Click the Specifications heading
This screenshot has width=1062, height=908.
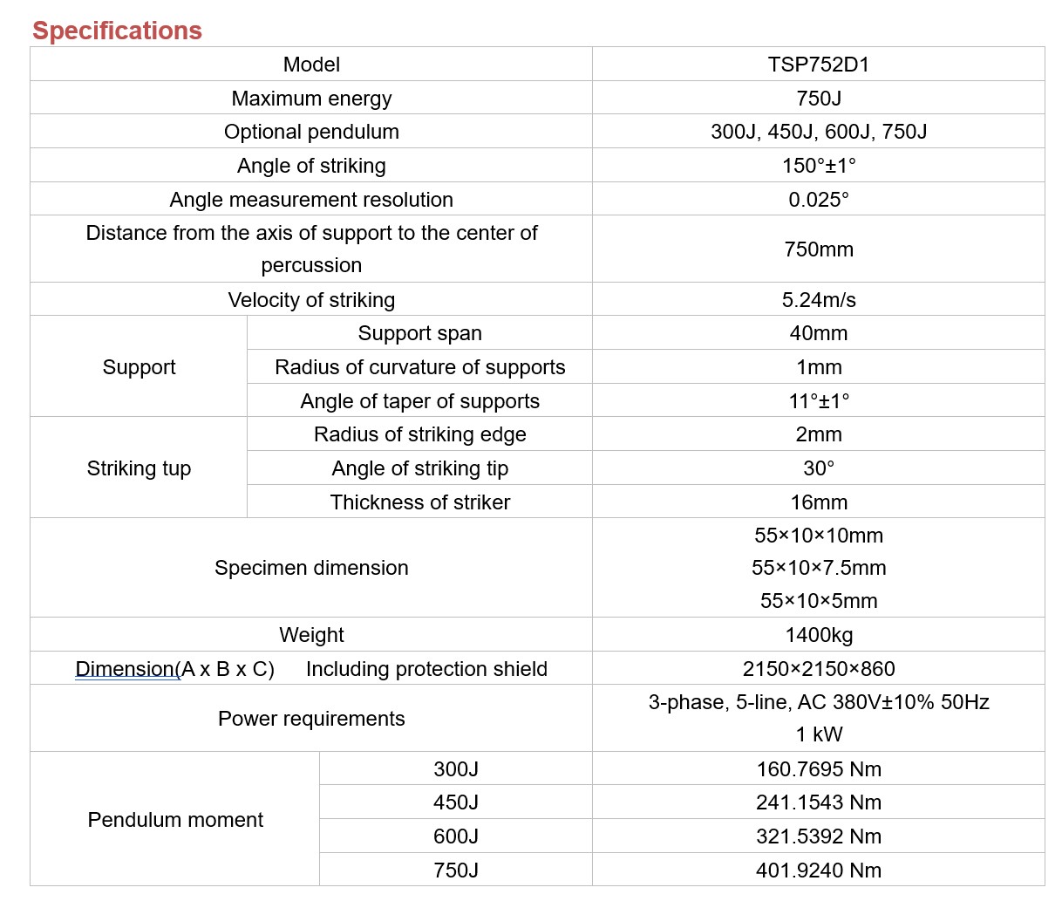coord(117,31)
